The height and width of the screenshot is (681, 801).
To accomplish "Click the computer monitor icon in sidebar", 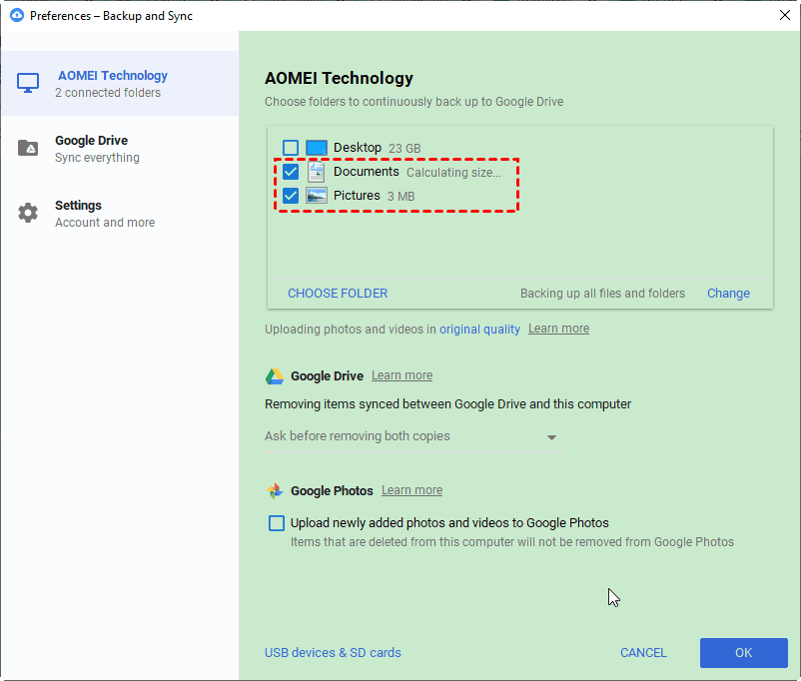I will coord(28,84).
